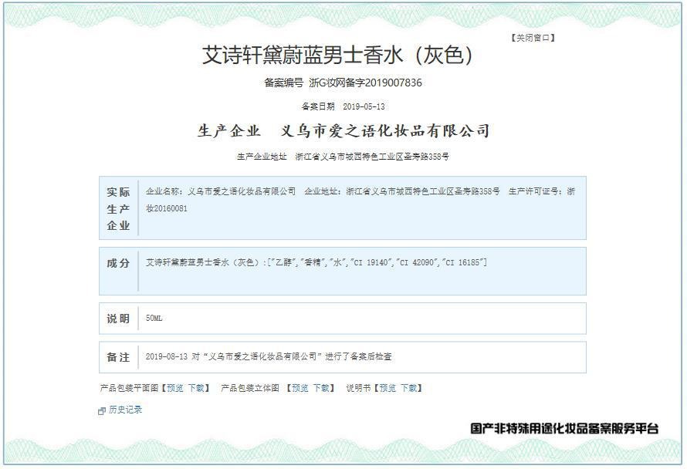The width and height of the screenshot is (687, 469).
Task: Select the 实际生产企业 row label
Action: pyautogui.click(x=118, y=209)
